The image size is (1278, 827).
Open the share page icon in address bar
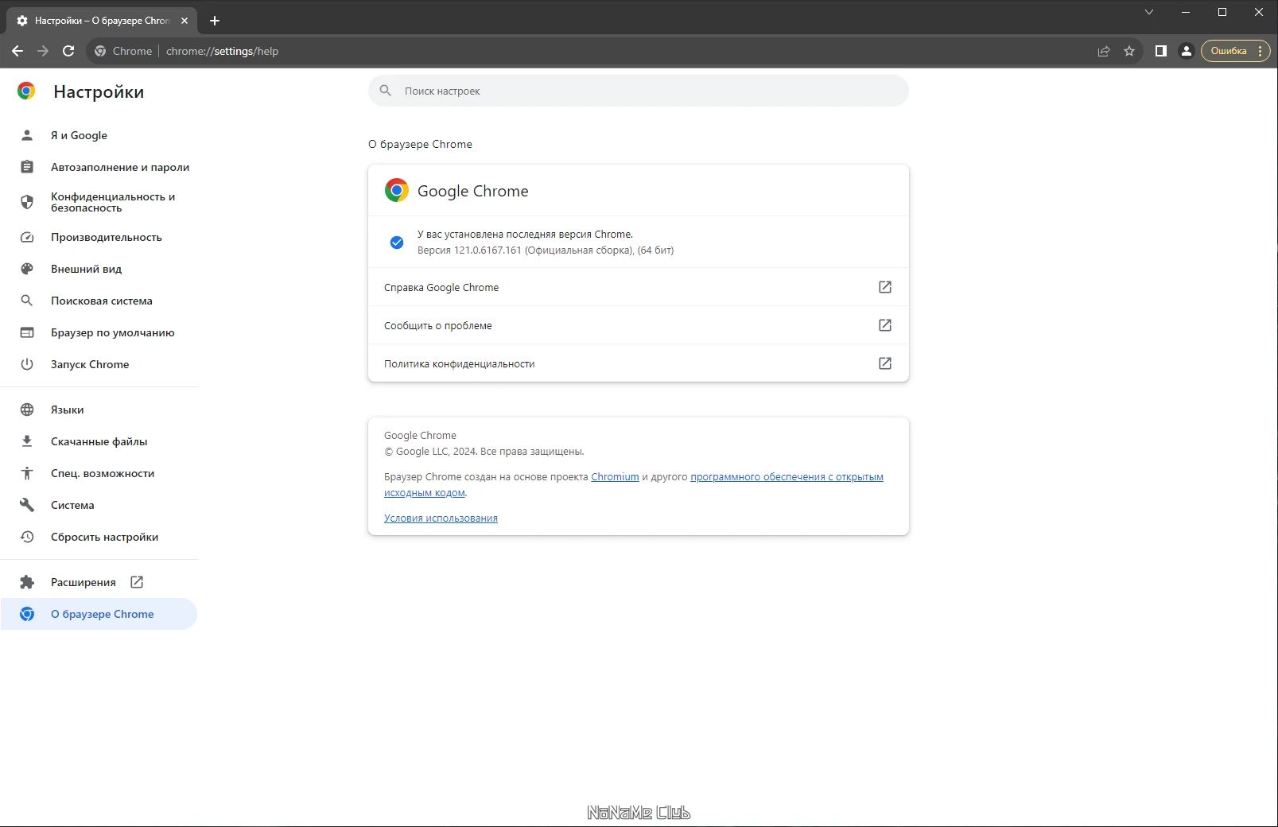(1104, 51)
